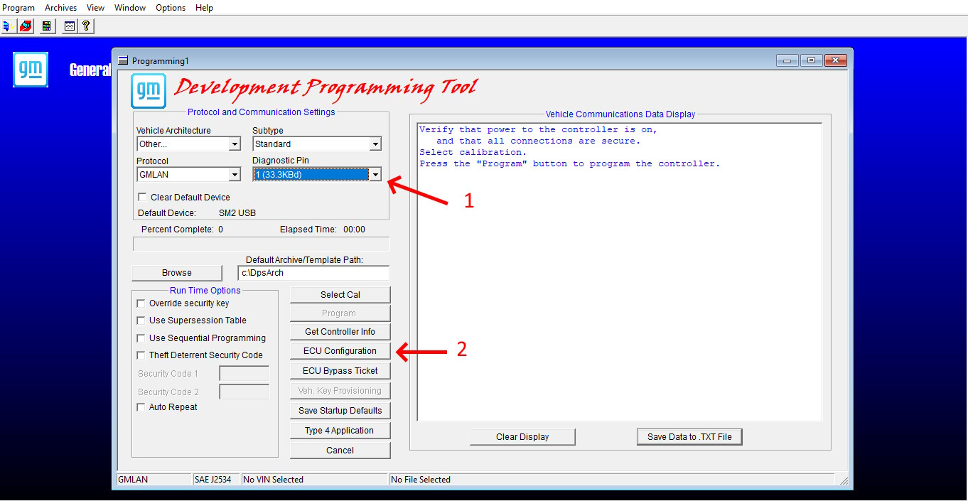Click the Programming1 window title bar icon

coord(123,61)
